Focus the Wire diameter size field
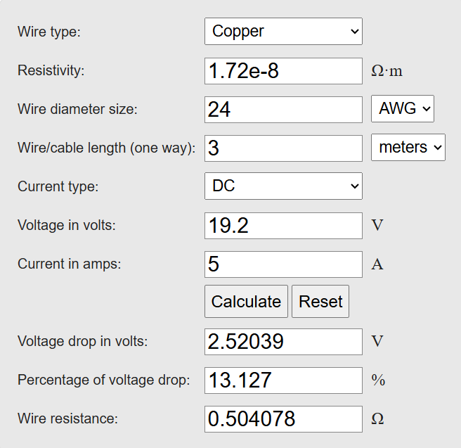Image resolution: width=461 pixels, height=448 pixels. (x=283, y=110)
